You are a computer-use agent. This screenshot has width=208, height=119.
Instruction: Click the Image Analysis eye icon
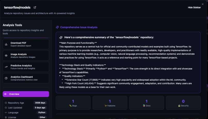coord(6,56)
